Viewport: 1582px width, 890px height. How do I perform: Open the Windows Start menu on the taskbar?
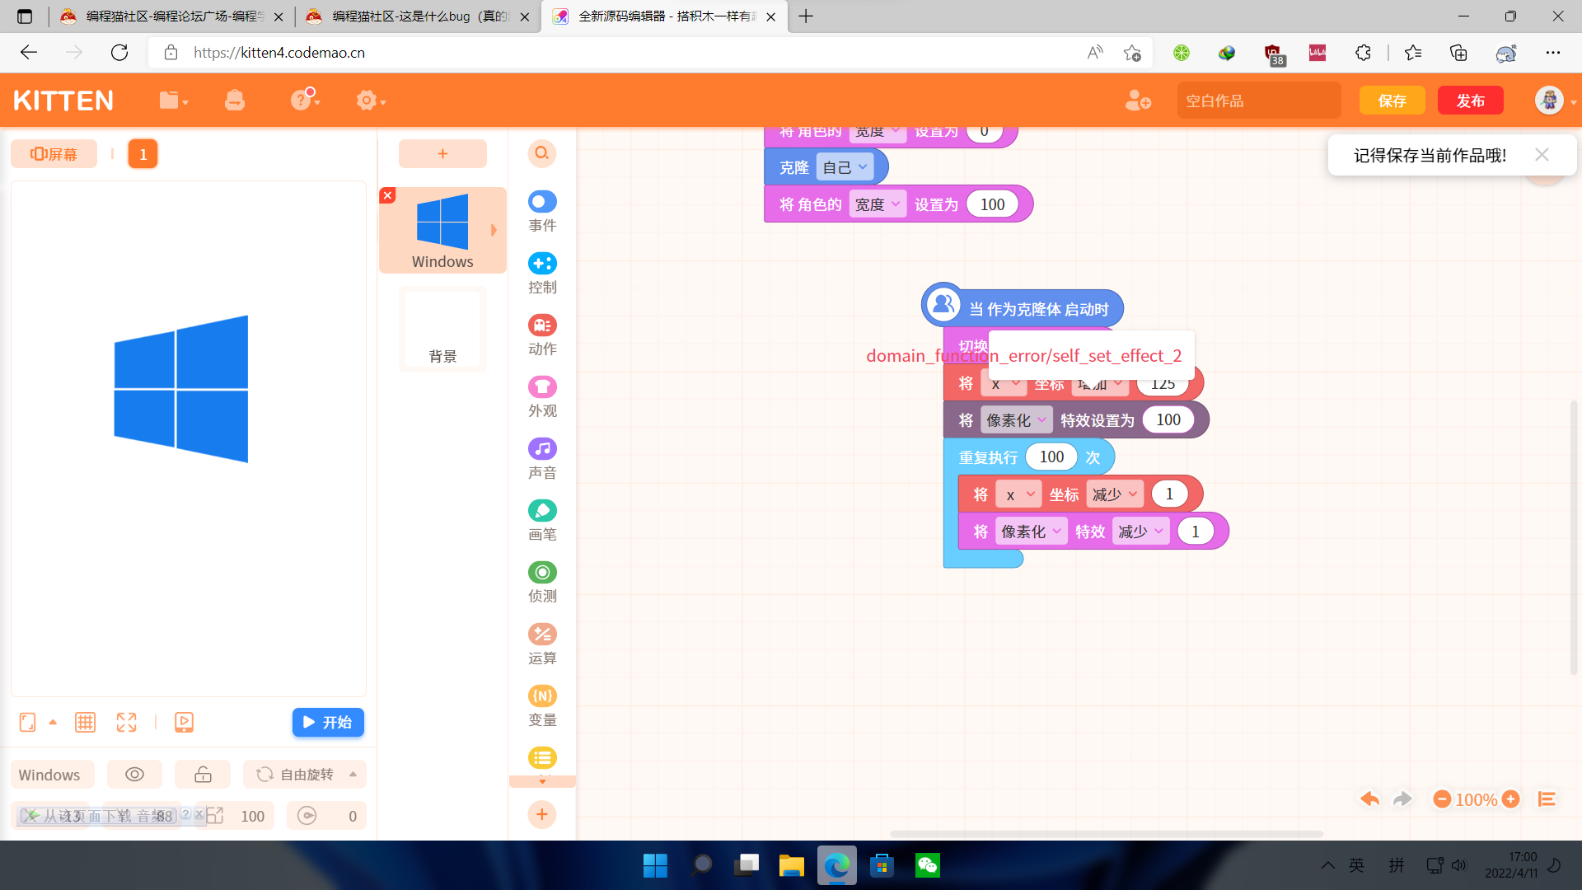point(655,865)
